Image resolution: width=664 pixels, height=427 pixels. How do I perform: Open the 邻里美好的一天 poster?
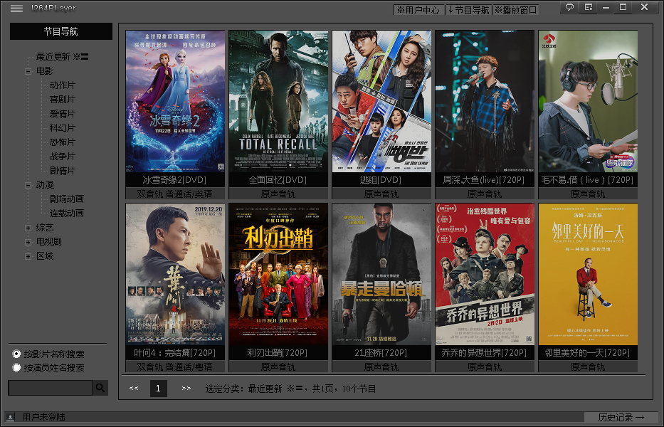[588, 274]
